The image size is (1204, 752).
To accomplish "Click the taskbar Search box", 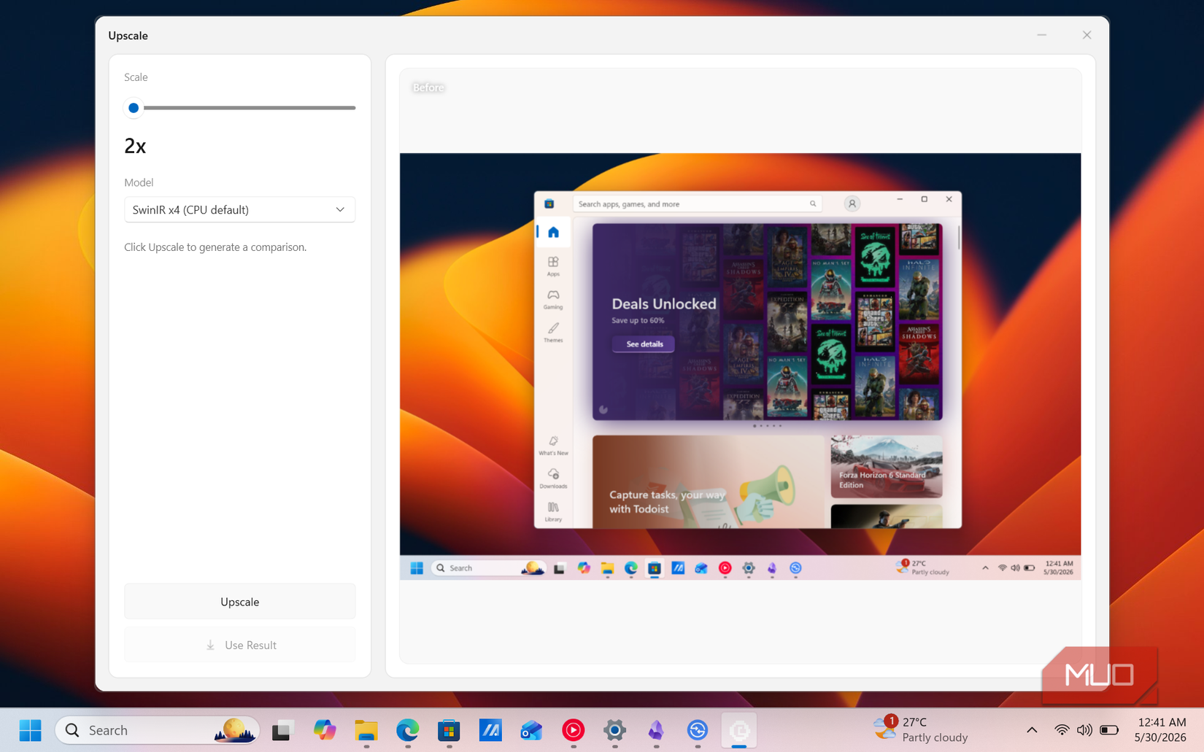I will (x=157, y=730).
